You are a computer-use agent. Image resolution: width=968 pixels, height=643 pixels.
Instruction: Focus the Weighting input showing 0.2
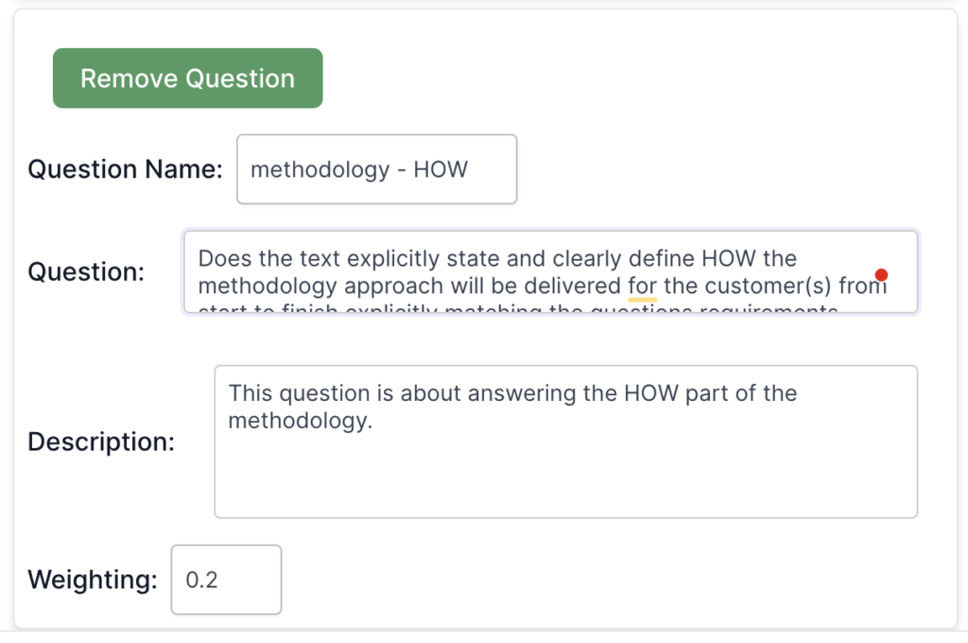[226, 580]
